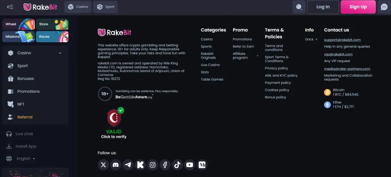Open Terms and conditions link
391x177 pixels.
(x=274, y=48)
